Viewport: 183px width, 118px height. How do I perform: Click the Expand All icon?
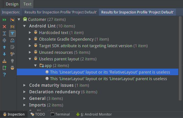tap(4, 33)
